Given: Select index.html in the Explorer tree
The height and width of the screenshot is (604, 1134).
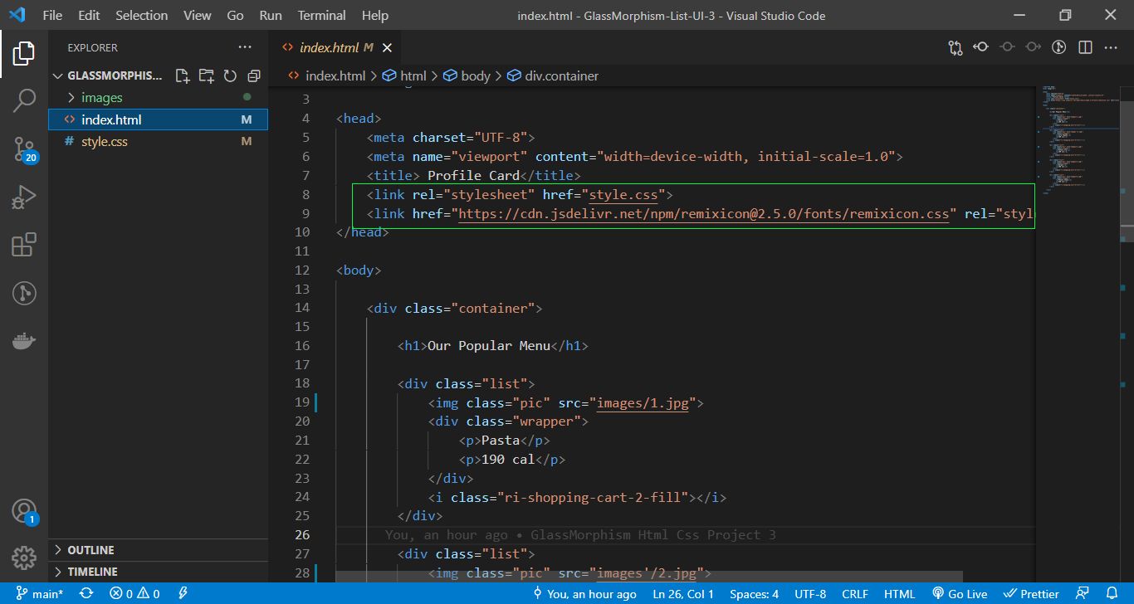Looking at the screenshot, I should (158, 119).
